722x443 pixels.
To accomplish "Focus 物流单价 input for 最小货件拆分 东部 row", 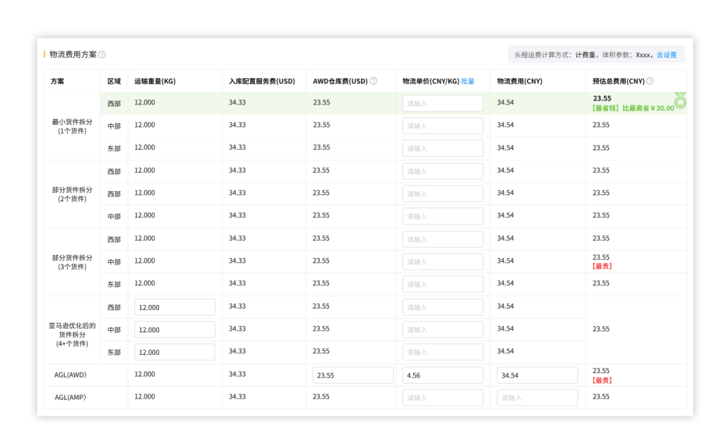I will 443,148.
